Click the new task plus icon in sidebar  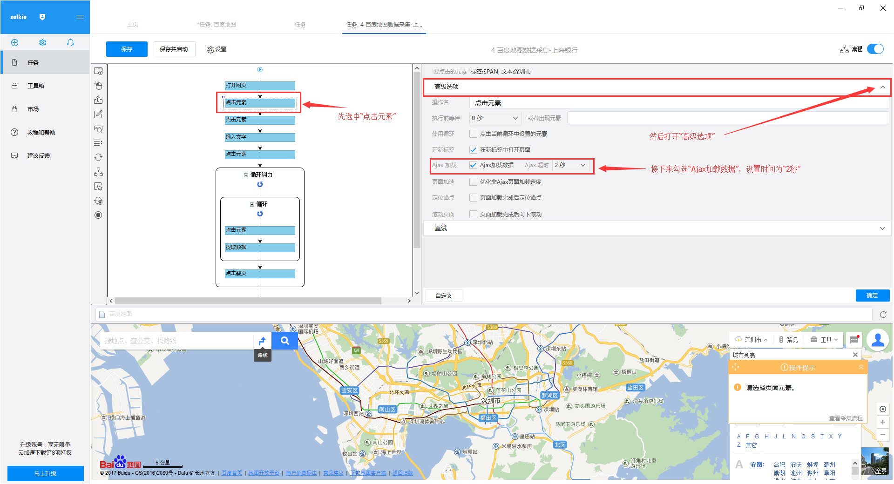pyautogui.click(x=14, y=42)
